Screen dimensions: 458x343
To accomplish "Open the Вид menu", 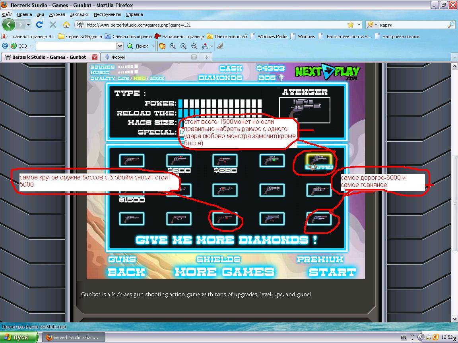I will (x=40, y=14).
